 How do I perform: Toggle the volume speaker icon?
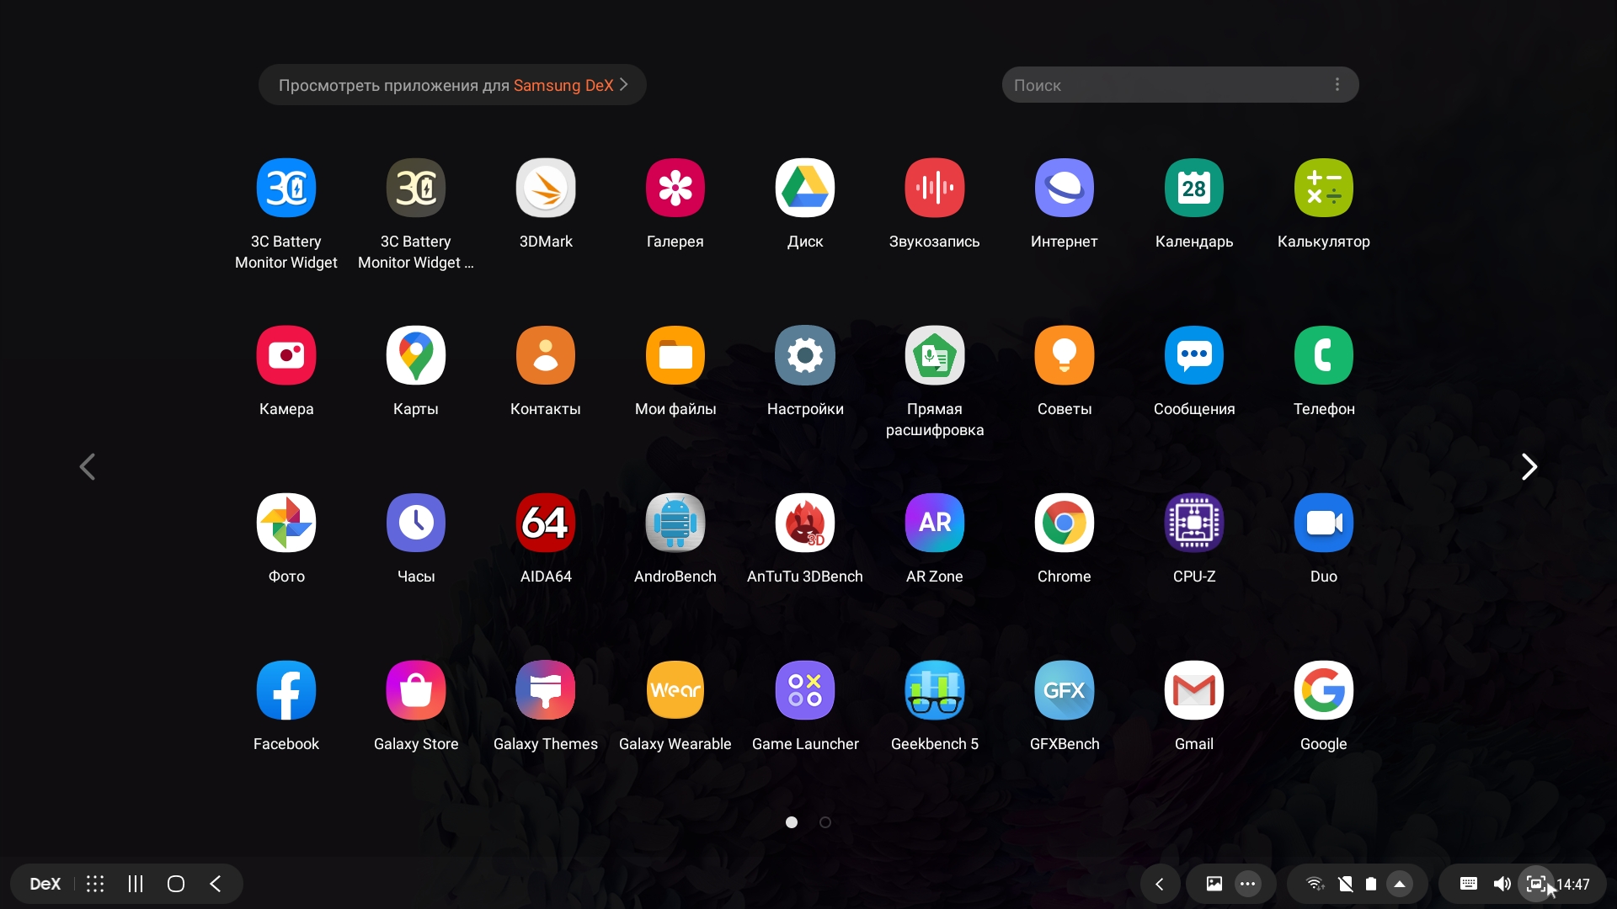click(x=1502, y=884)
